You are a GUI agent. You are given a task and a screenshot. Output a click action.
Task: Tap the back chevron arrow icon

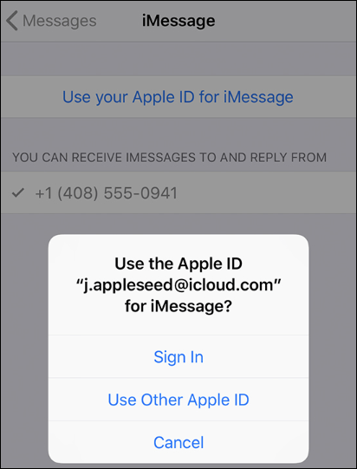coord(12,21)
